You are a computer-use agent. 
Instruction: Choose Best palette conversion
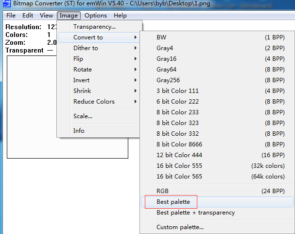click(217, 202)
